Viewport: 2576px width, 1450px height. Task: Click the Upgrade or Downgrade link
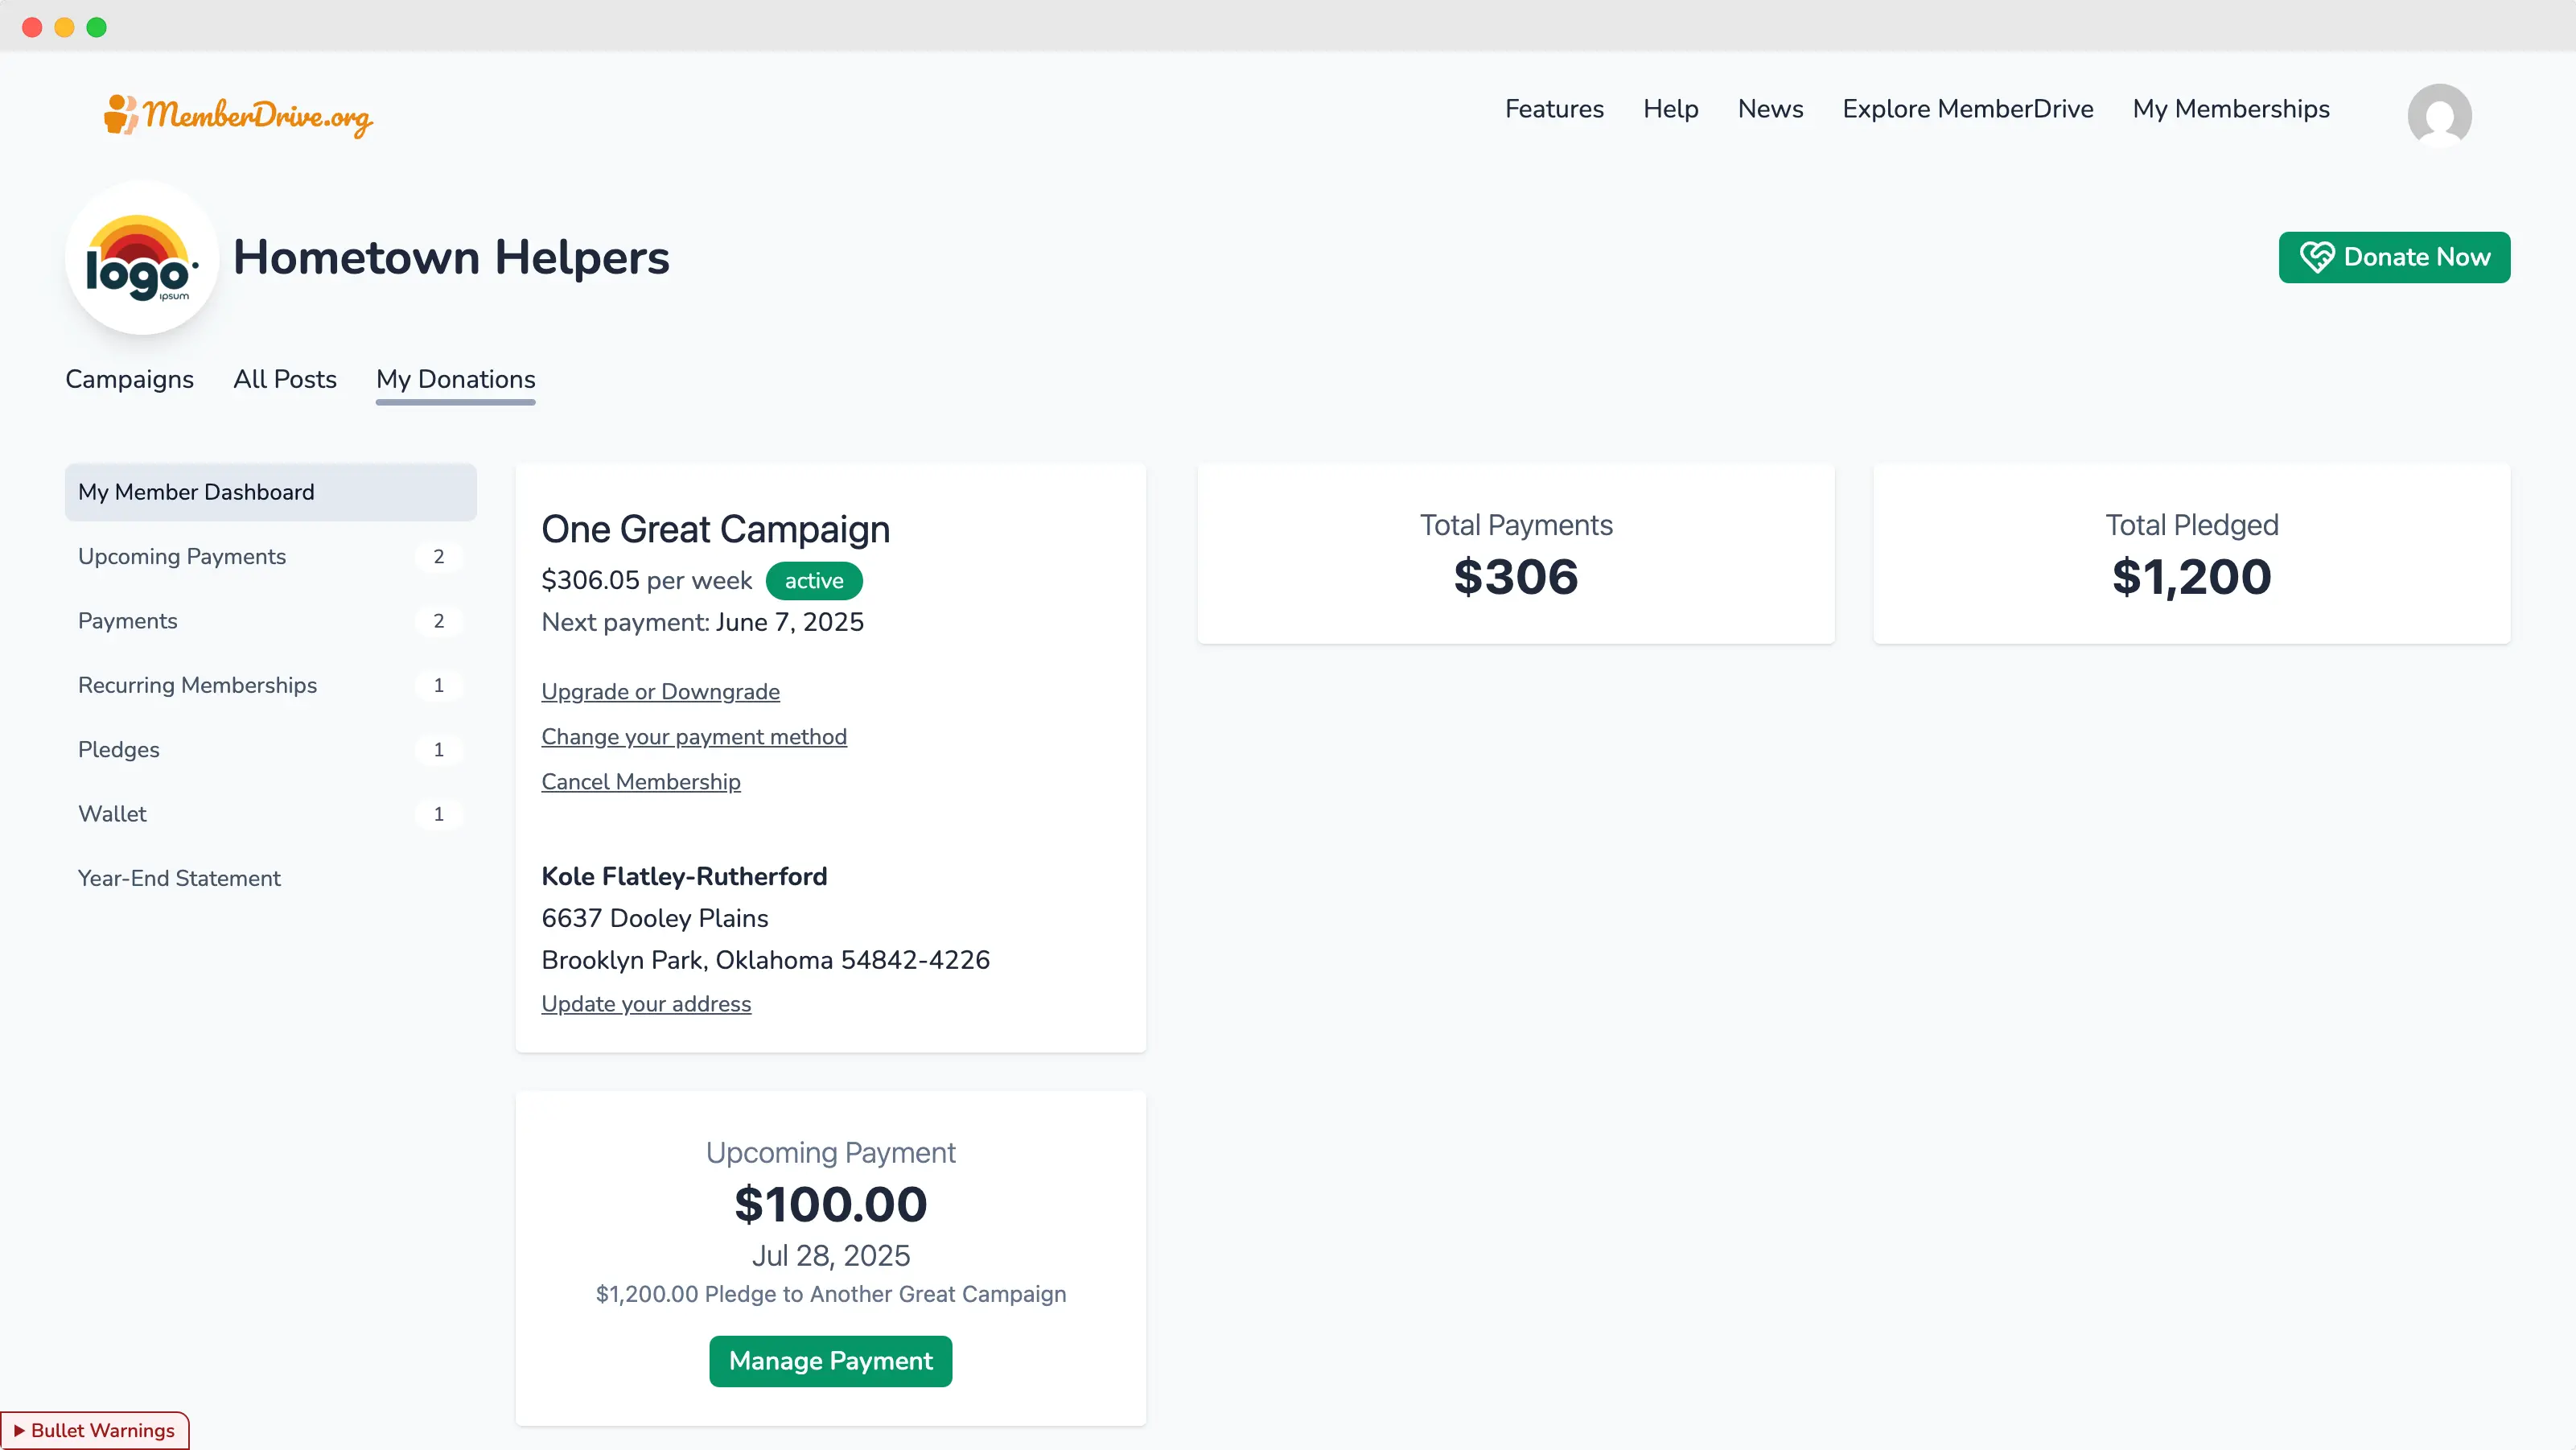click(x=660, y=691)
